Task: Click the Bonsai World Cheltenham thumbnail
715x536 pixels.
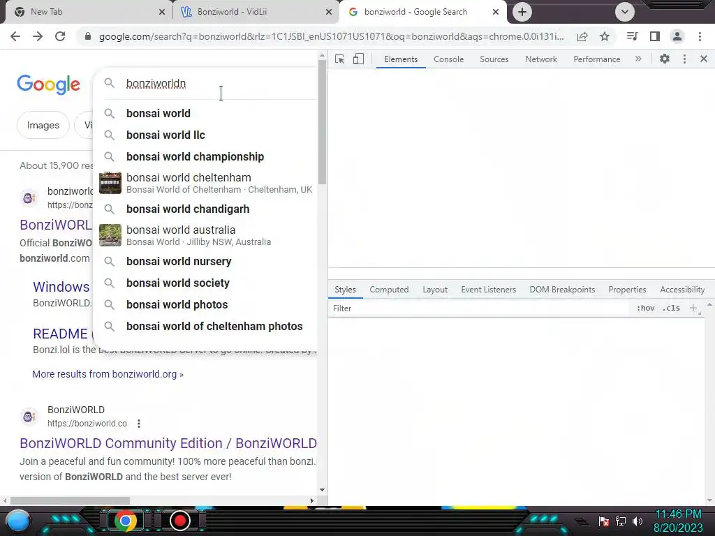Action: click(110, 184)
